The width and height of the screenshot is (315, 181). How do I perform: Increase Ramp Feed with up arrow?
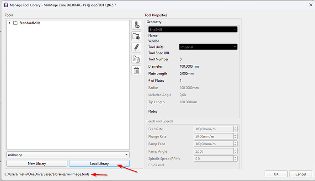pyautogui.click(x=235, y=143)
